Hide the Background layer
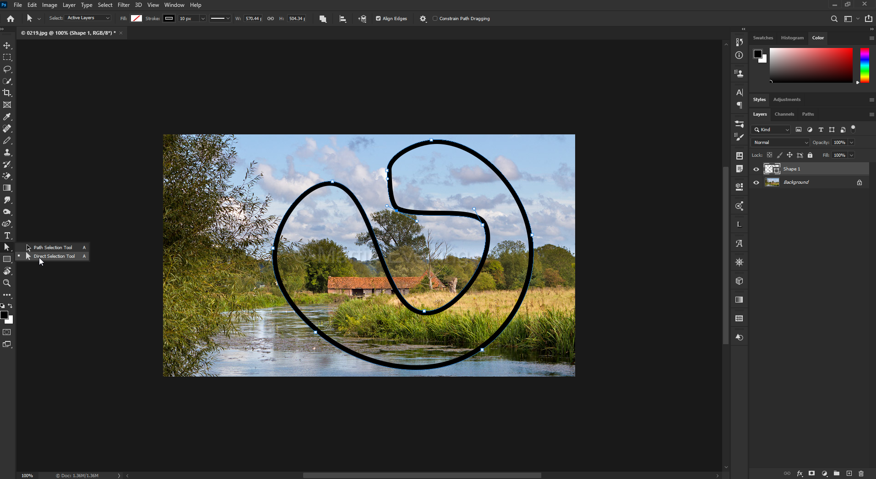This screenshot has width=876, height=479. (756, 182)
